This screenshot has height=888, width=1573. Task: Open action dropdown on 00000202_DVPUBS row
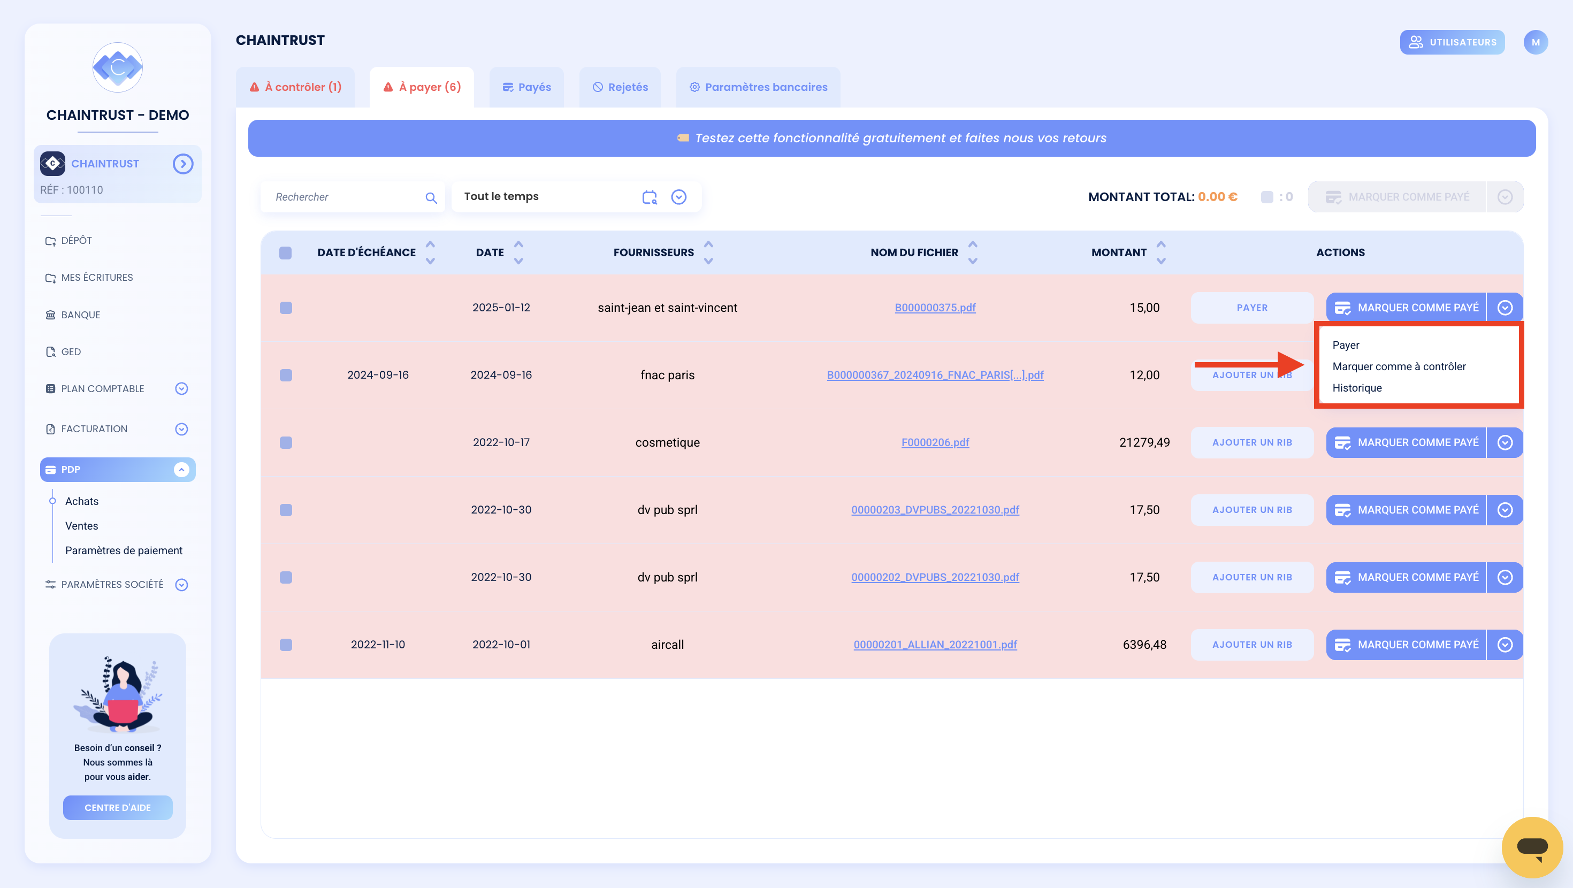tap(1505, 577)
